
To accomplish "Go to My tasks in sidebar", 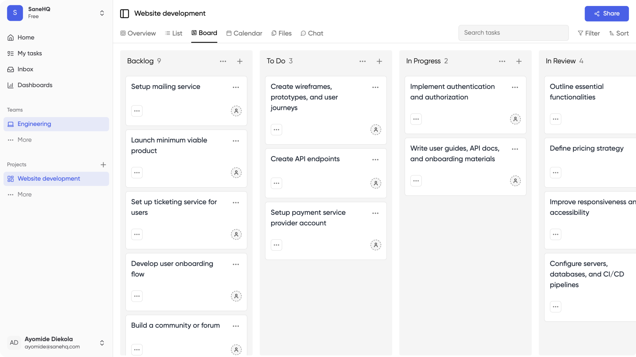I will 29,53.
